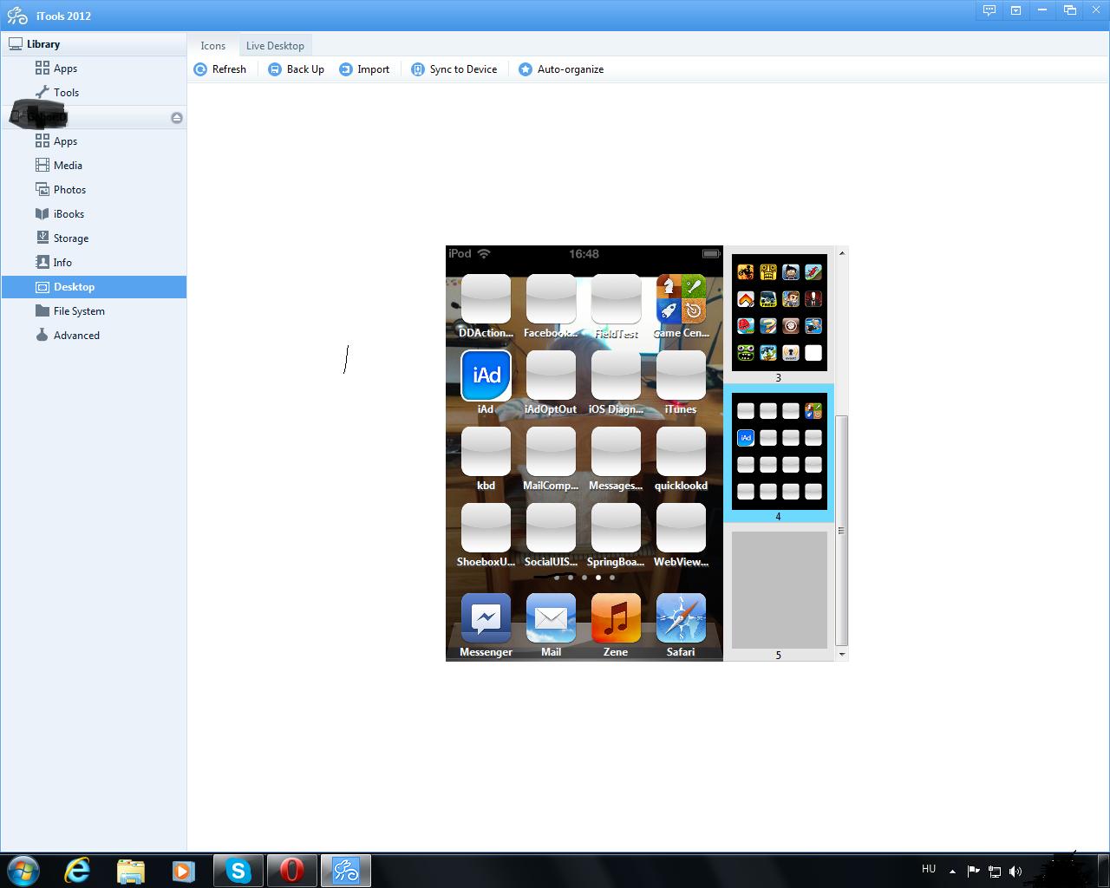Click the HU language indicator
The width and height of the screenshot is (1110, 888).
coord(929,869)
